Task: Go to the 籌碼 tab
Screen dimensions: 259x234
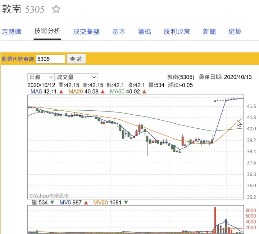Action: 145,32
